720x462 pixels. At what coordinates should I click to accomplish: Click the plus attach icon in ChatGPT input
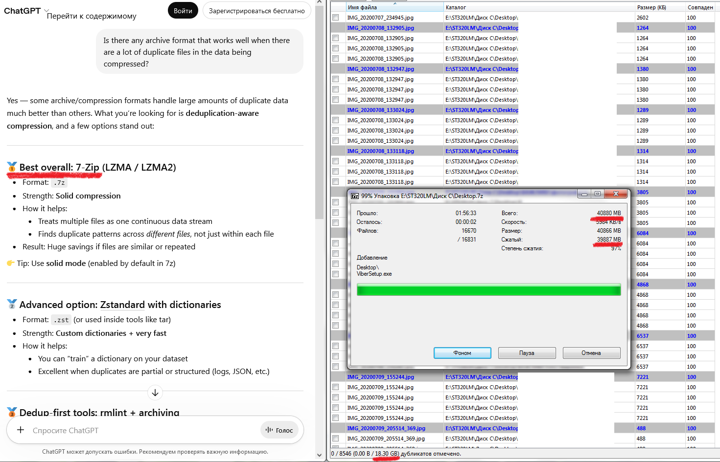tap(21, 430)
